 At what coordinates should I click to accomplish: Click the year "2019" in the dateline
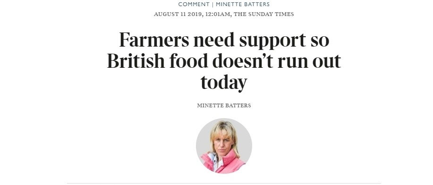(x=195, y=14)
